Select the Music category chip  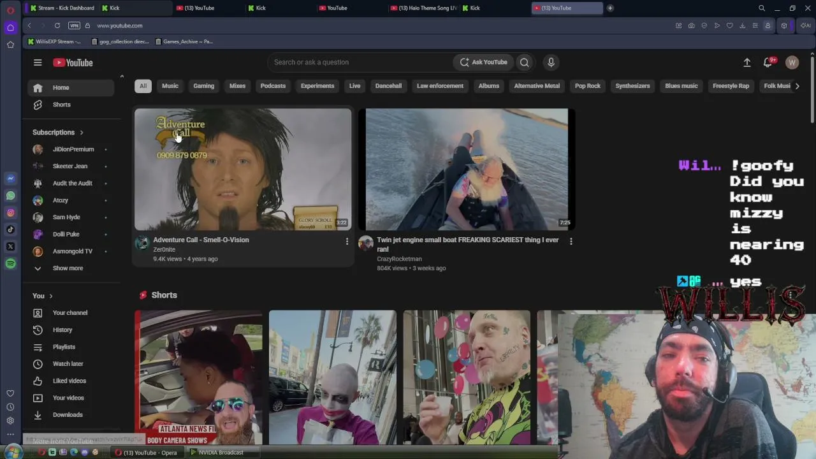170,86
